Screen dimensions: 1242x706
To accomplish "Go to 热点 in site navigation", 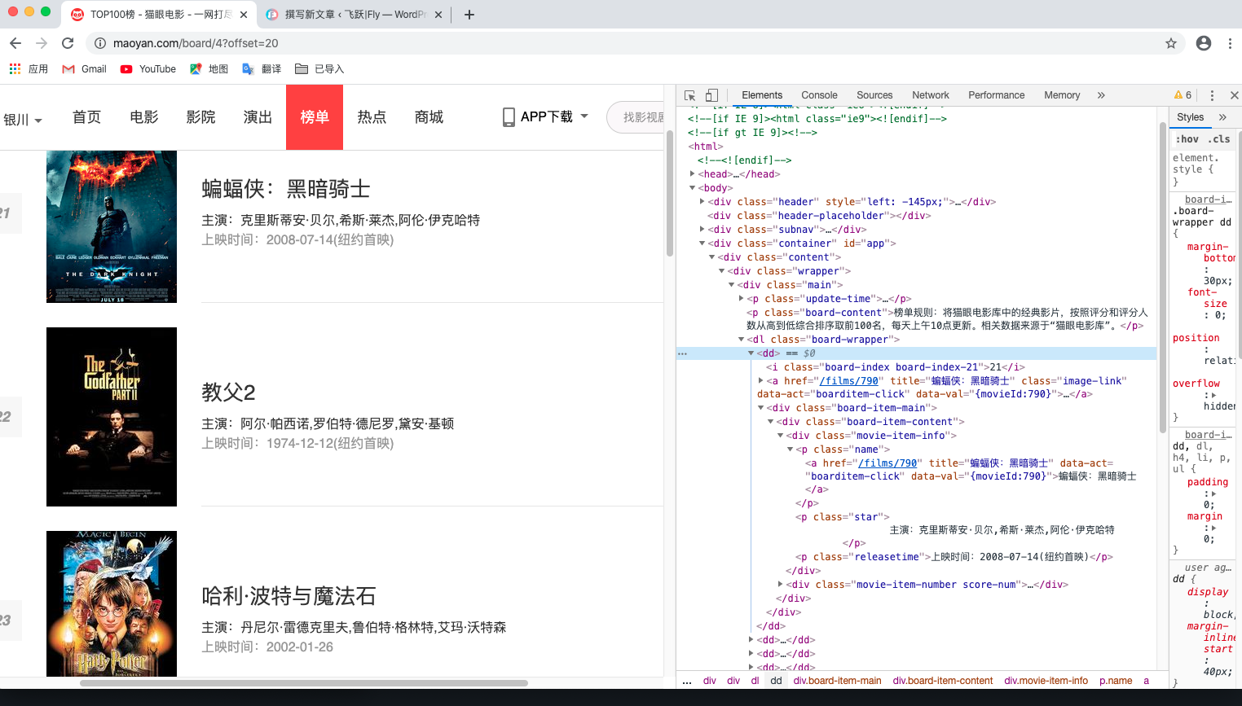I will pyautogui.click(x=372, y=117).
